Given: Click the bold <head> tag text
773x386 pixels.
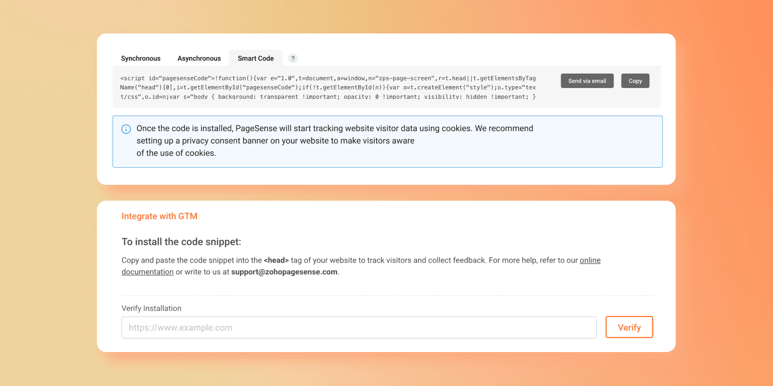Looking at the screenshot, I should pyautogui.click(x=276, y=260).
